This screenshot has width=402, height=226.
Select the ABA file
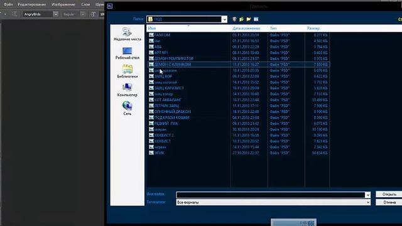click(x=158, y=46)
